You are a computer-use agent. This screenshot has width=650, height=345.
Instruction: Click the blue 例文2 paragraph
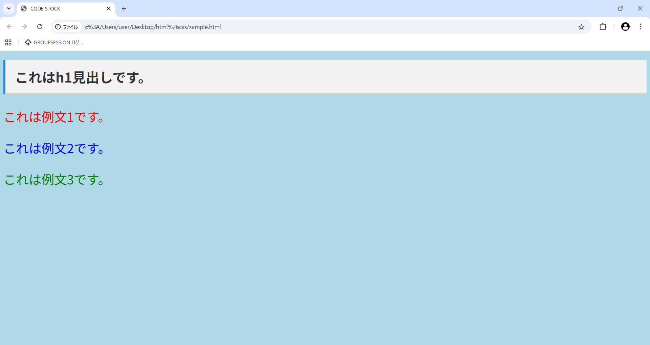[x=54, y=148]
